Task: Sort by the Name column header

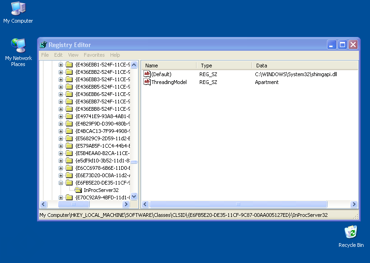Action: tap(169, 66)
